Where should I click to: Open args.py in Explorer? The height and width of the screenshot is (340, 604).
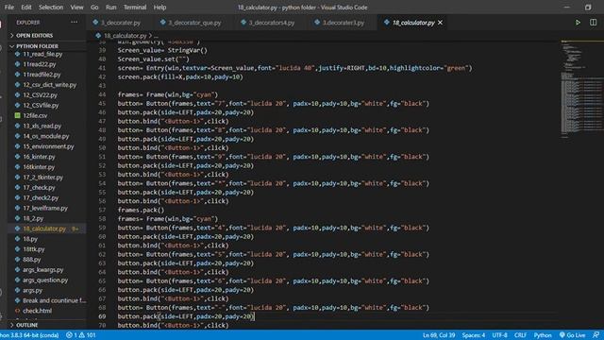click(x=32, y=290)
